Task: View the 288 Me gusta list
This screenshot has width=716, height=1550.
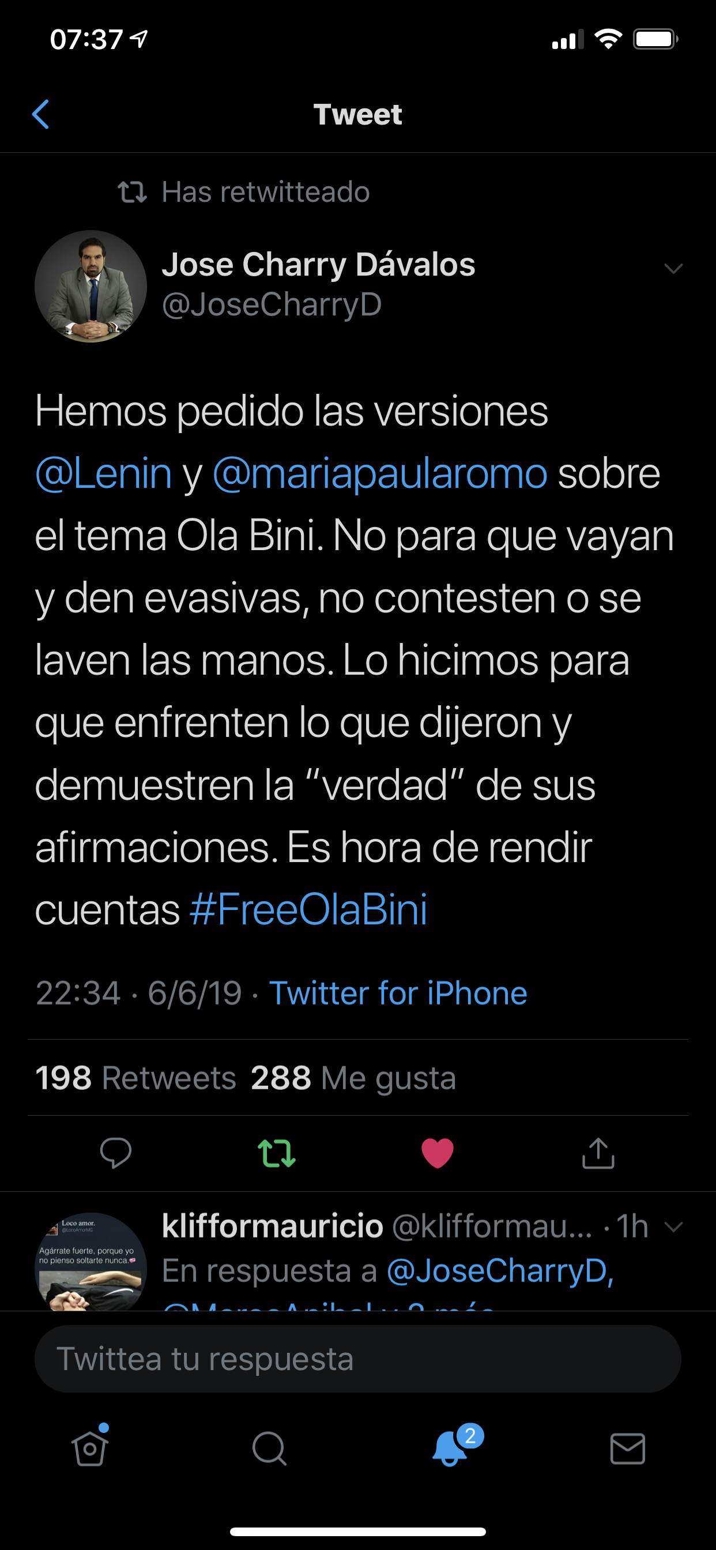Action: click(353, 1078)
